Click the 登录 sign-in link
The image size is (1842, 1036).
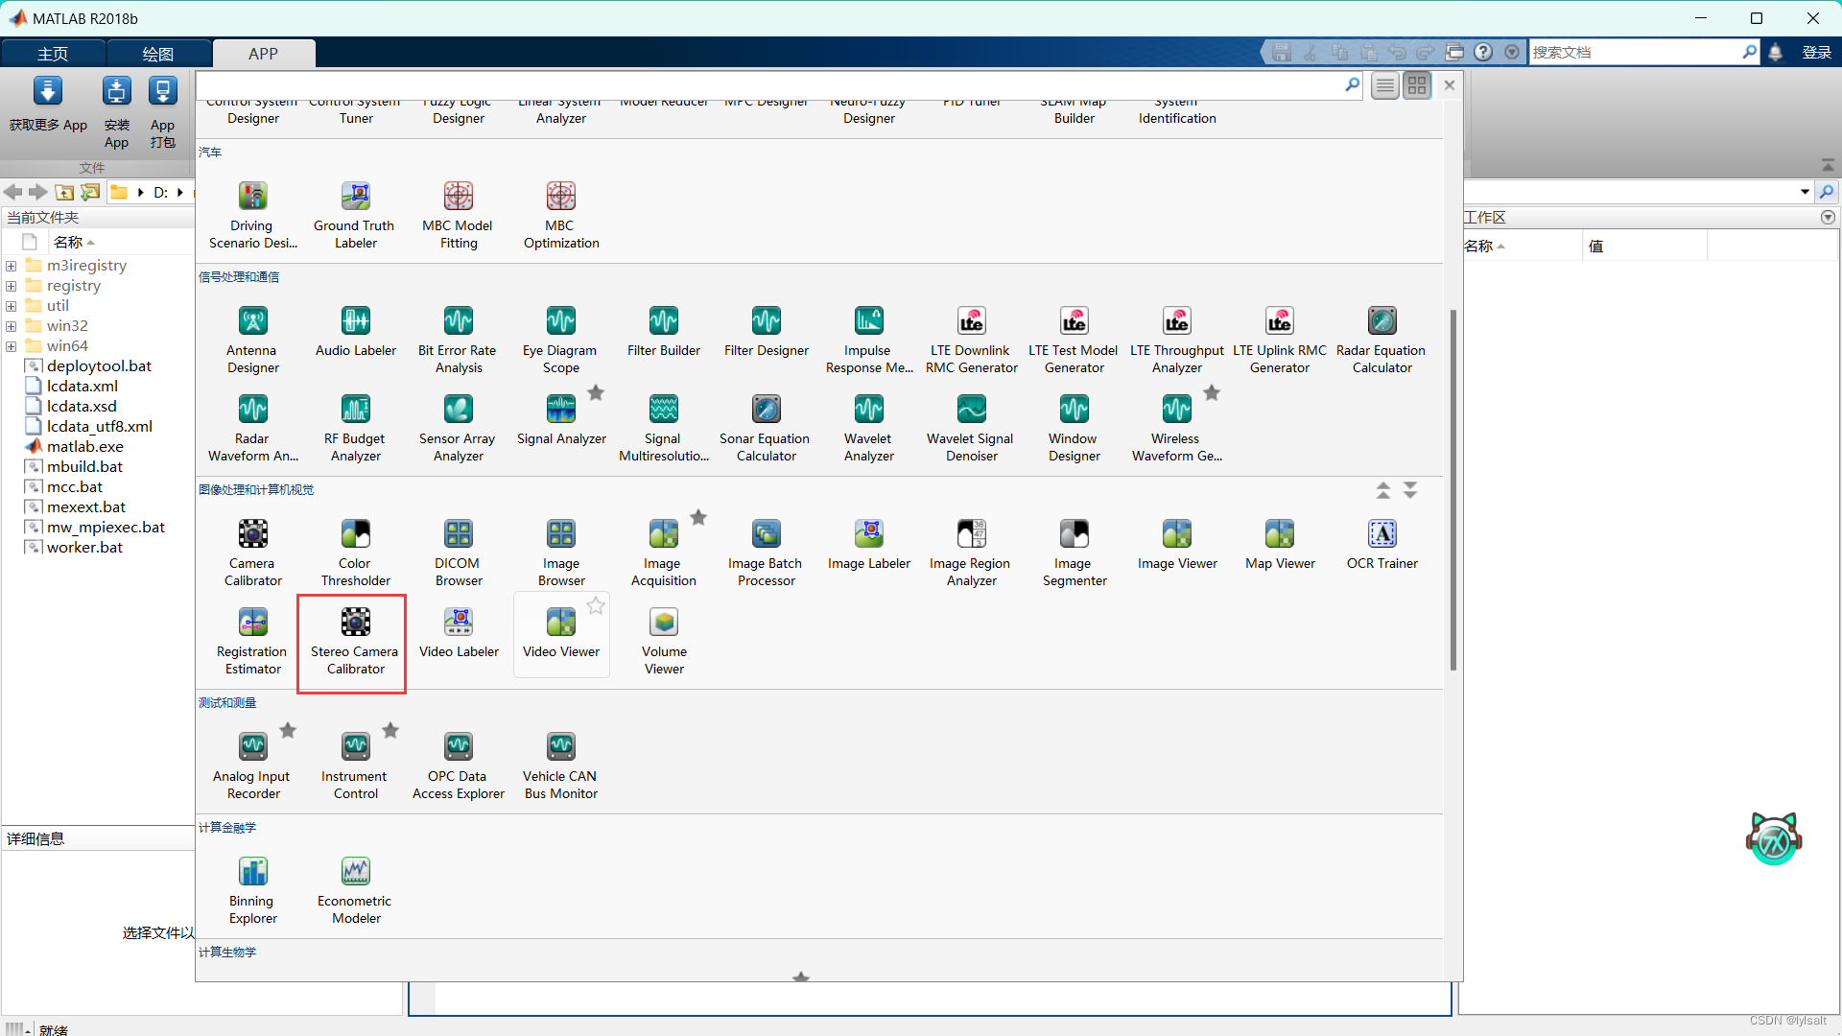1816,53
